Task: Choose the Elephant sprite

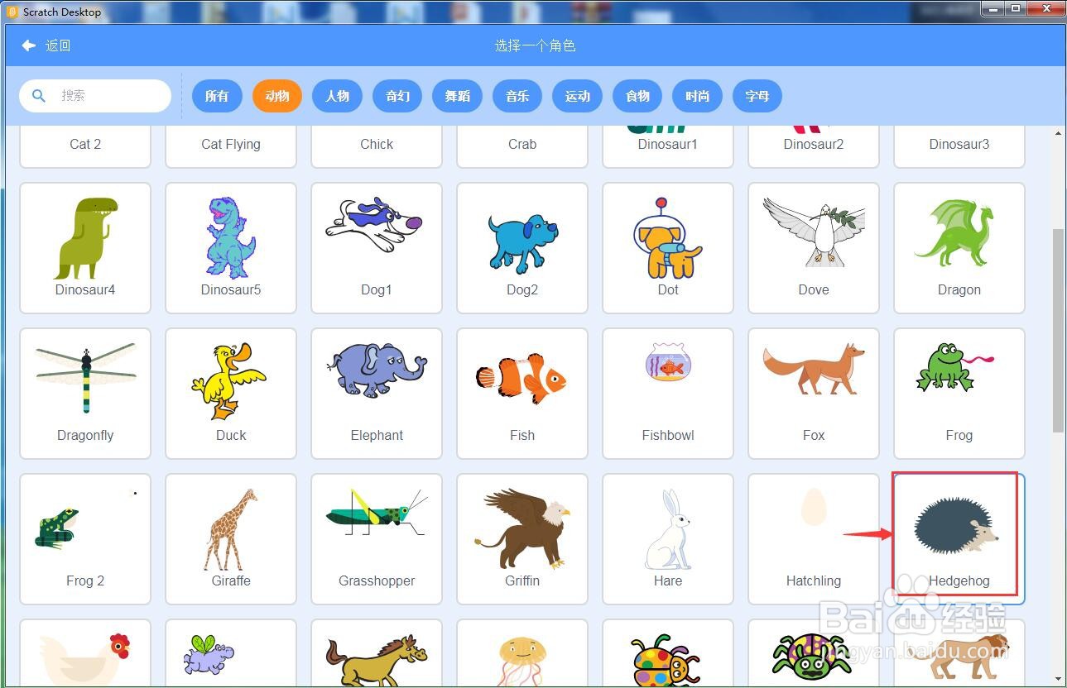Action: (x=377, y=394)
